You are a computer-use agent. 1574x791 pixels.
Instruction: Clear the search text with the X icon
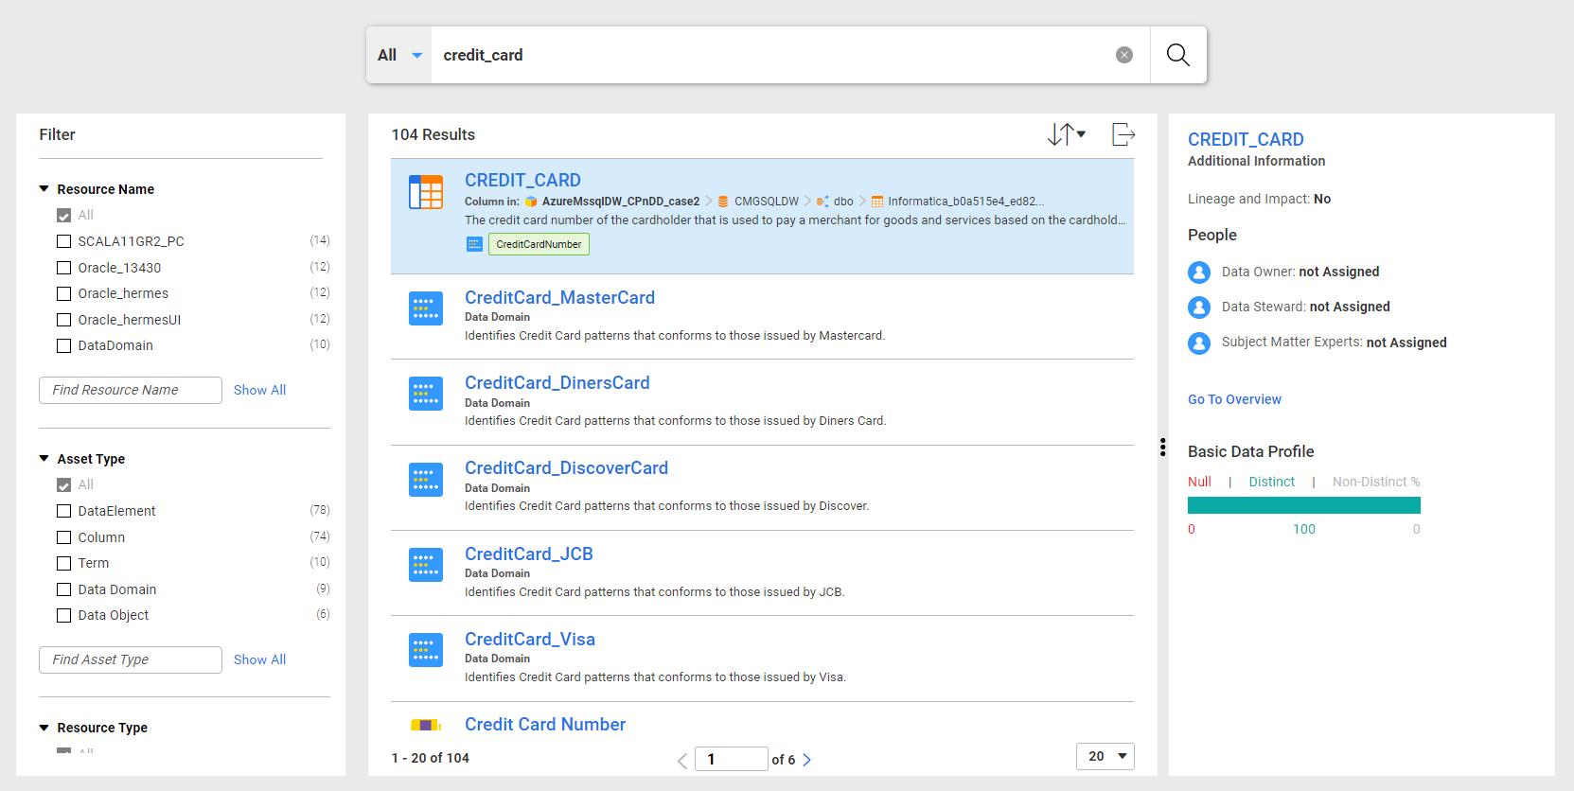[x=1124, y=55]
